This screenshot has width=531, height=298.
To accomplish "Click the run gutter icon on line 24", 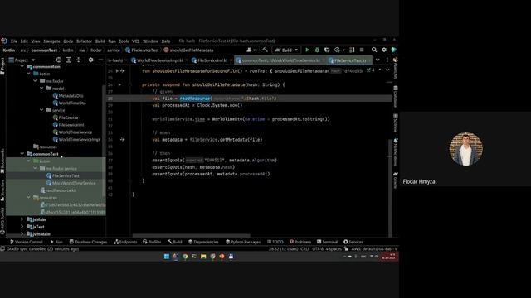I will 118,71.
